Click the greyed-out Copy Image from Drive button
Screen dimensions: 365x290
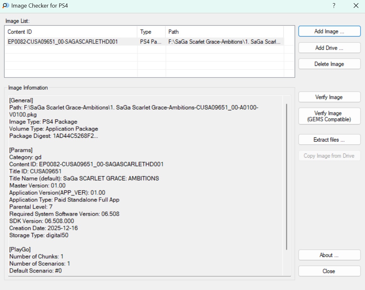coord(329,156)
